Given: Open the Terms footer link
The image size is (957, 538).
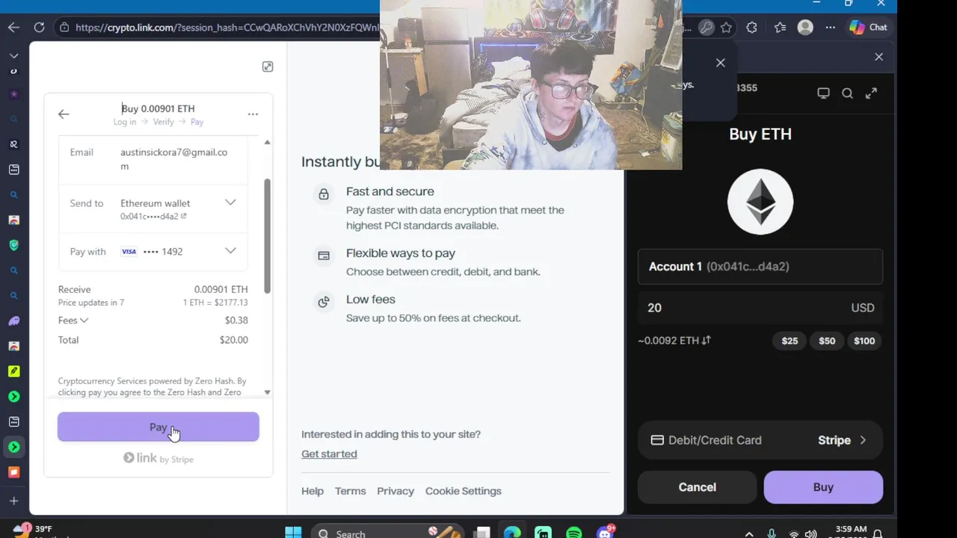Looking at the screenshot, I should point(351,491).
